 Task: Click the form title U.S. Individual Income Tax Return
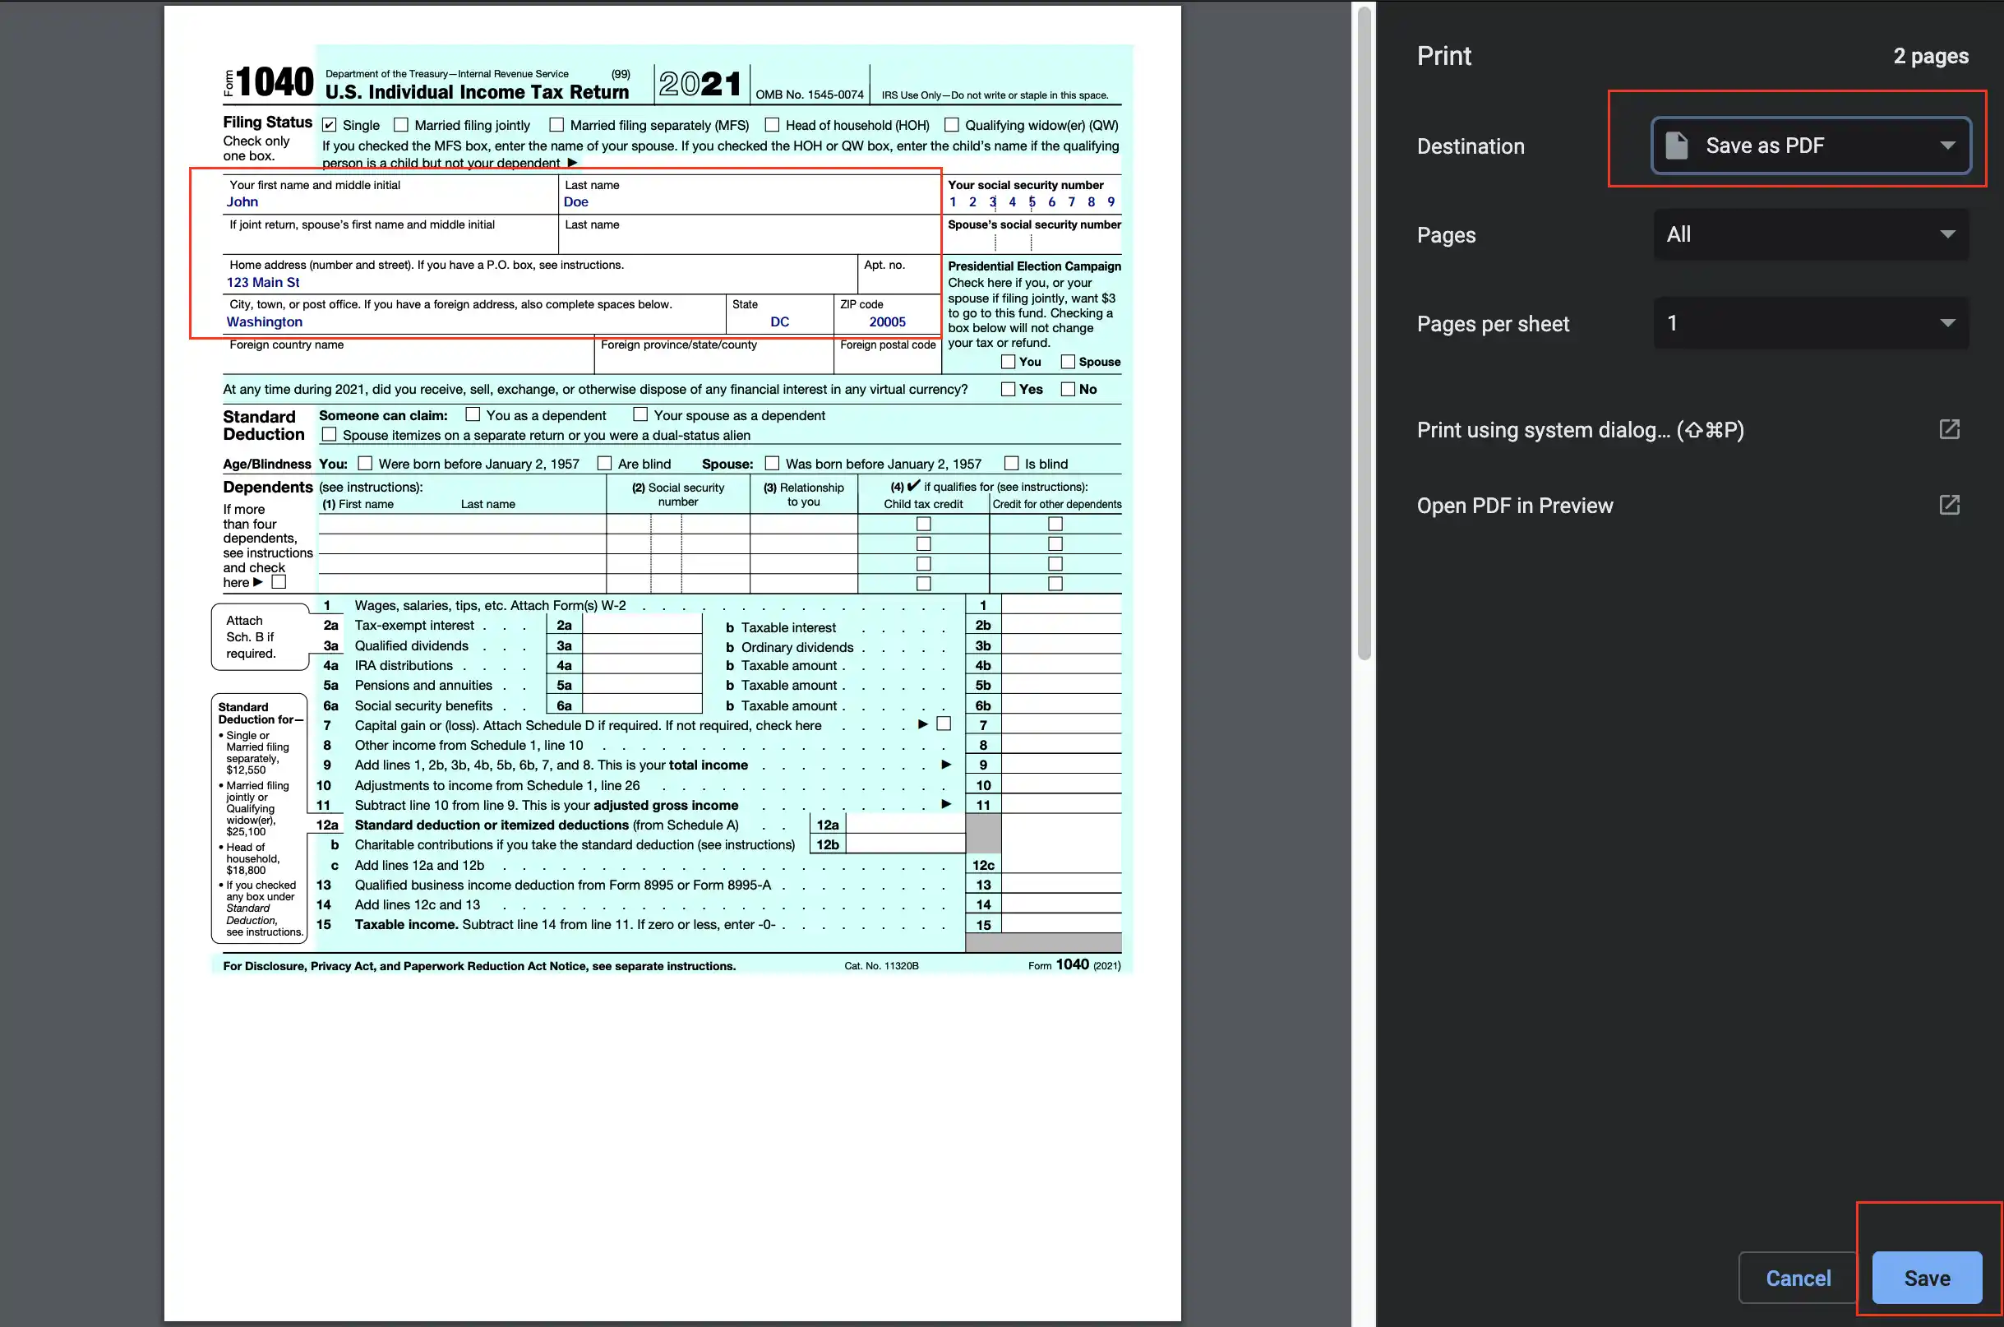pos(477,92)
